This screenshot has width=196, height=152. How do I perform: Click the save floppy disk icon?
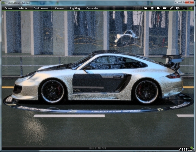tap(152, 8)
